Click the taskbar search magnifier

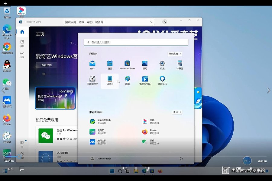(120, 171)
